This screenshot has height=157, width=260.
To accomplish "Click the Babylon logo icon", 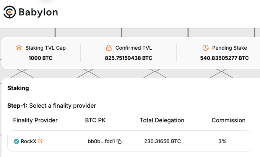I will (x=9, y=12).
